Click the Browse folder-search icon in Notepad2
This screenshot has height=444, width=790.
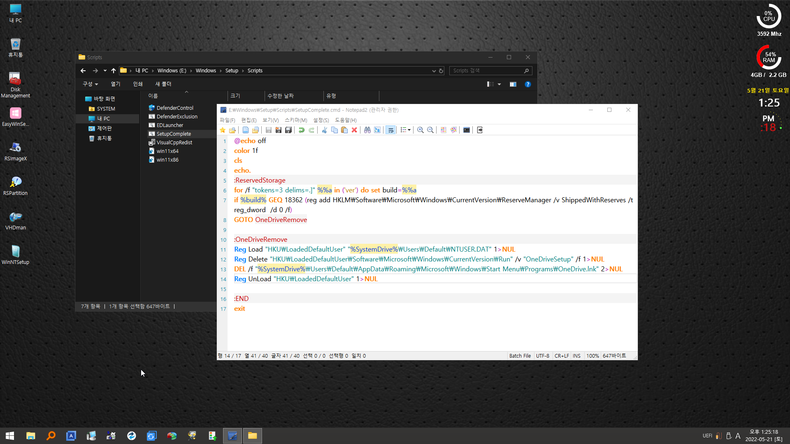click(232, 130)
